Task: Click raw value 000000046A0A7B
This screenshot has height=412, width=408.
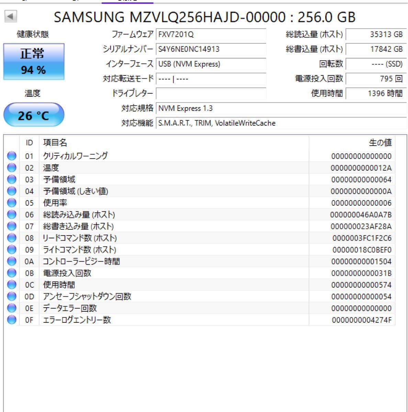Action: tap(361, 215)
